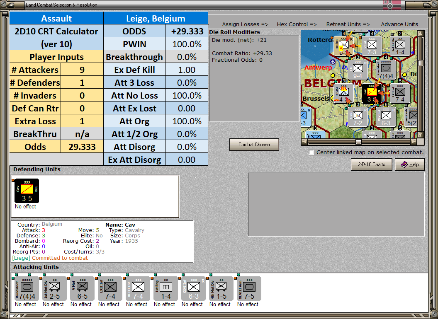Click the Breakthrough value 0.0%
This screenshot has width=438, height=319.
(187, 57)
